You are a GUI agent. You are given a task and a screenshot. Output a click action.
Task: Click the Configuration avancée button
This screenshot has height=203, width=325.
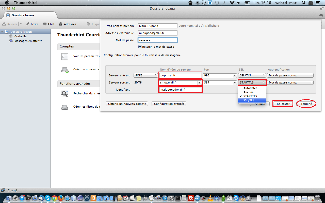[x=169, y=104]
